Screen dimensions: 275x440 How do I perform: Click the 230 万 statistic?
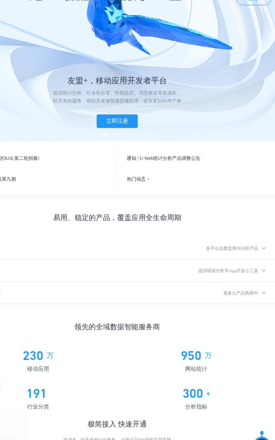coord(38,356)
